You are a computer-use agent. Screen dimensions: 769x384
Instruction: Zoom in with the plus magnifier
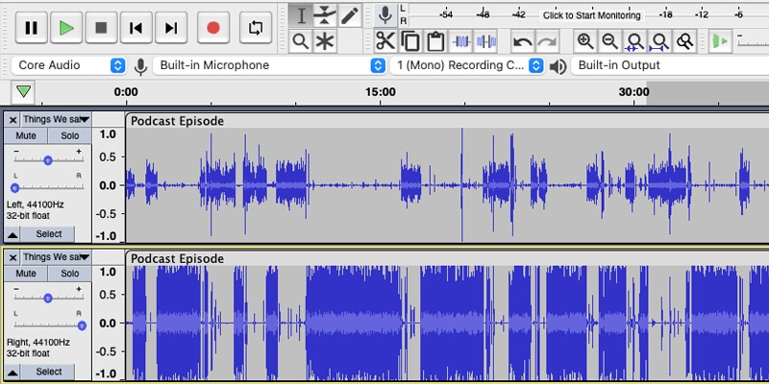585,41
